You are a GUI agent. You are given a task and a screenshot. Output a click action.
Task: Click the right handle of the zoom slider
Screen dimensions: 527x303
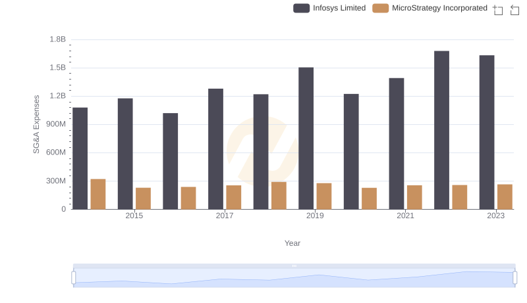click(x=514, y=277)
